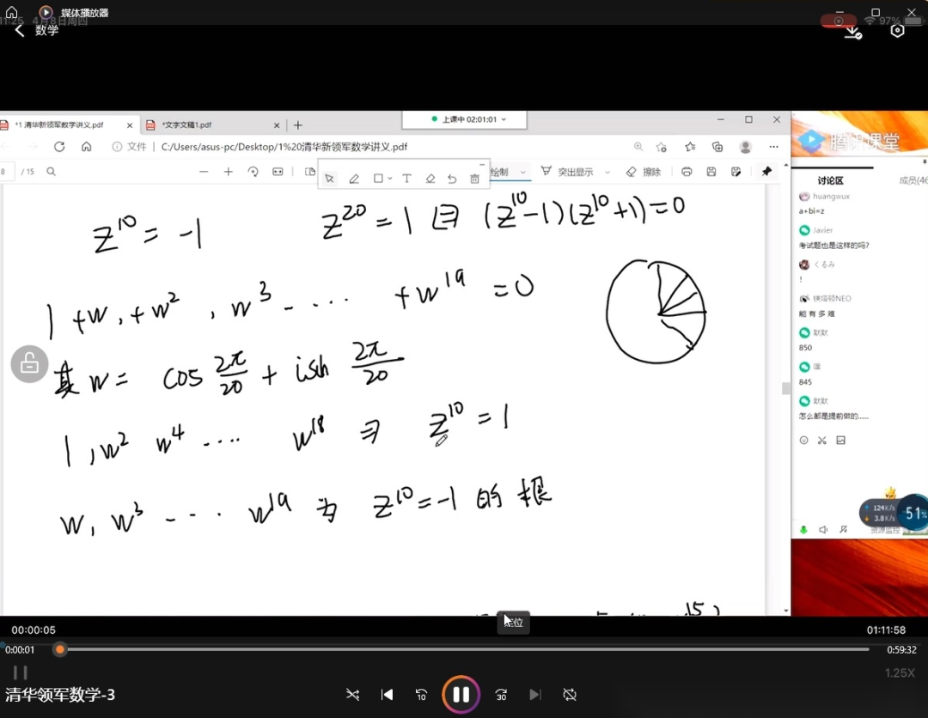
Task: Click the trash icon in annotation toolbar
Action: tap(474, 179)
